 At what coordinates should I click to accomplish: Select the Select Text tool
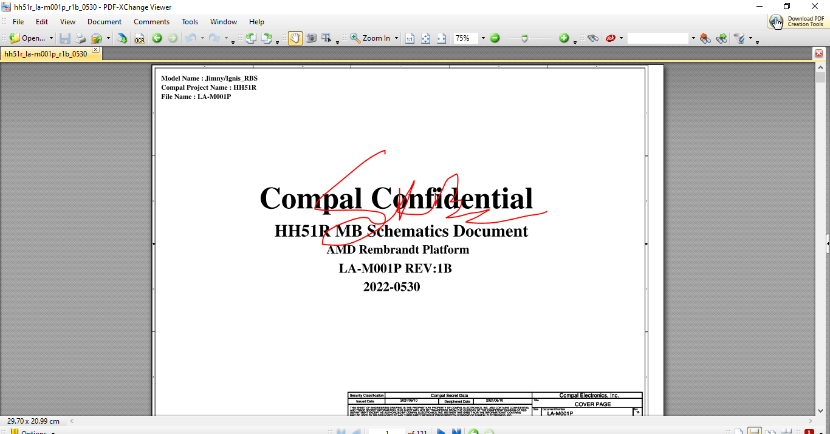point(327,38)
